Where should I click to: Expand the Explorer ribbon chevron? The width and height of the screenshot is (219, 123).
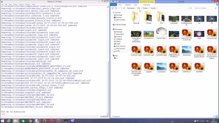[x=215, y=5]
